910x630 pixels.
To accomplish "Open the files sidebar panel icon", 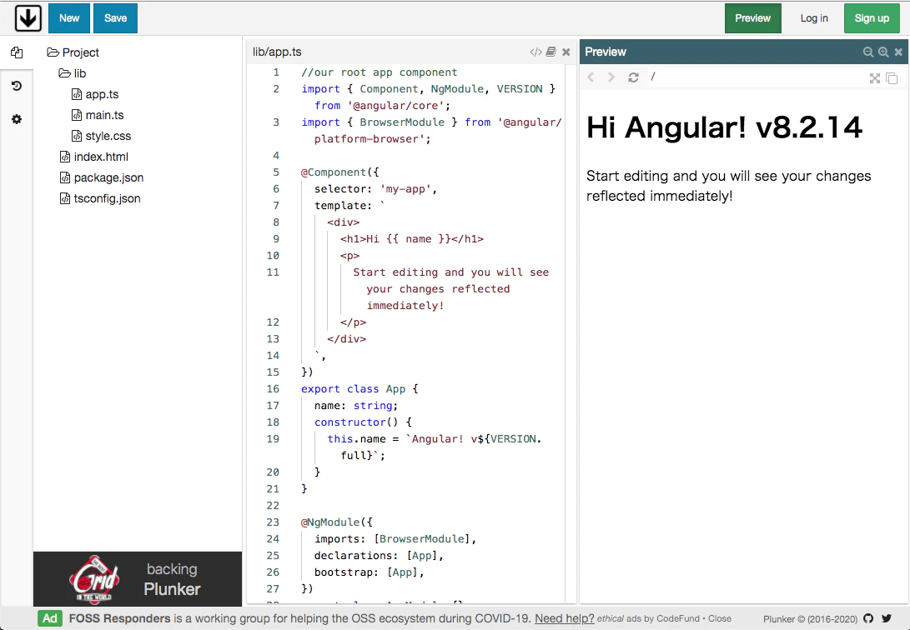I will 17,52.
